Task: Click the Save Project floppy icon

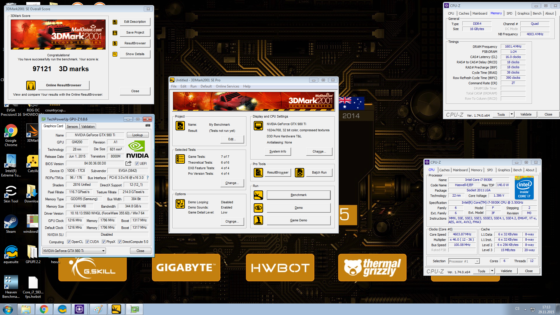Action: [x=115, y=33]
